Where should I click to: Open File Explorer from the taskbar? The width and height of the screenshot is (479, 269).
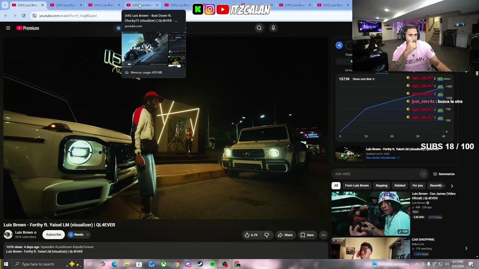click(x=127, y=264)
